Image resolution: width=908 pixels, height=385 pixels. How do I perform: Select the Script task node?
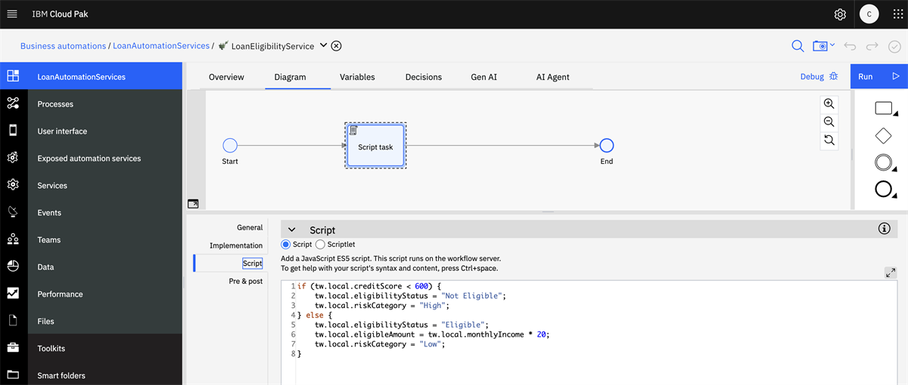click(x=375, y=146)
